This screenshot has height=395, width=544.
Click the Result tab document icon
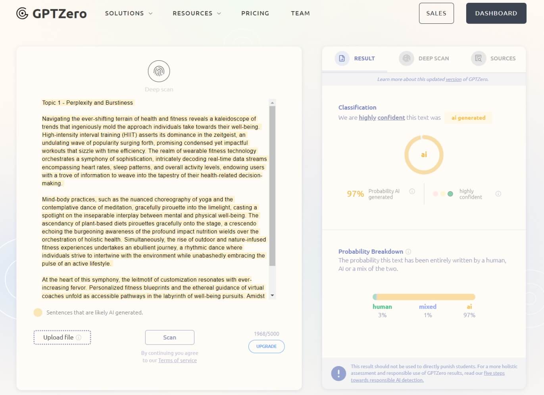click(342, 58)
